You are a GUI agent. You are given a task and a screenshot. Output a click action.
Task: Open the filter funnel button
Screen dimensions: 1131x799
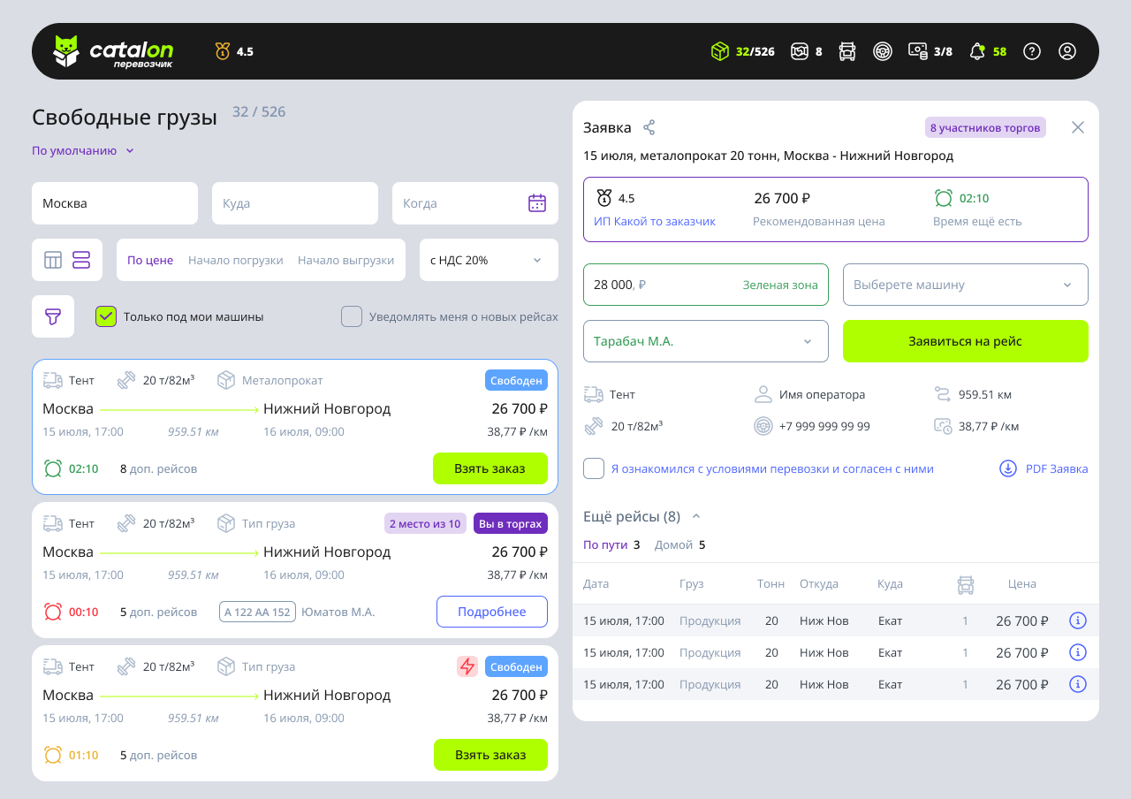tap(53, 316)
